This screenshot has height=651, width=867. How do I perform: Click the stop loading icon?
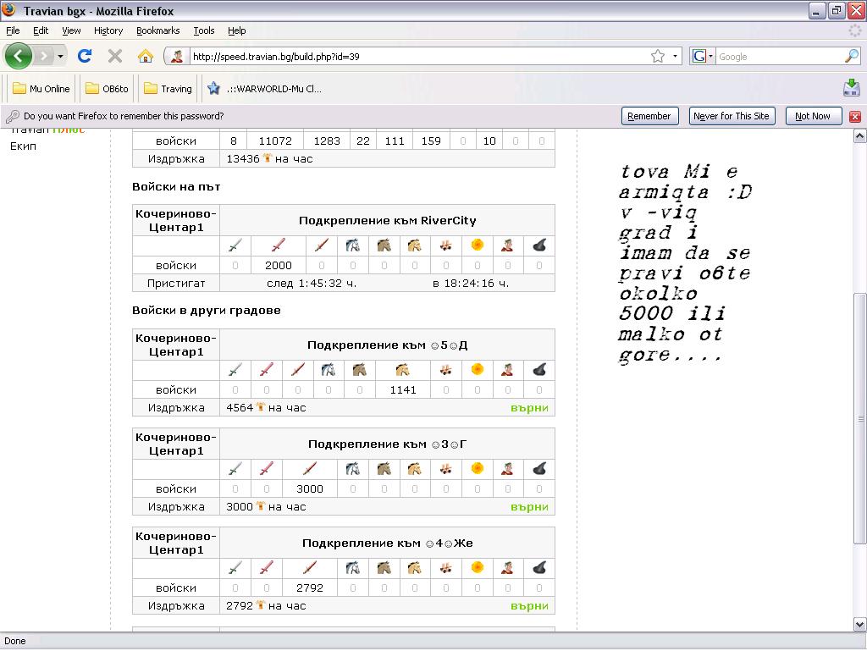(115, 57)
